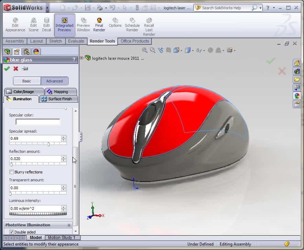Screen dimensions: 304x250
Task: Uncheck the Double sided checkbox
Action: [x=11, y=232]
